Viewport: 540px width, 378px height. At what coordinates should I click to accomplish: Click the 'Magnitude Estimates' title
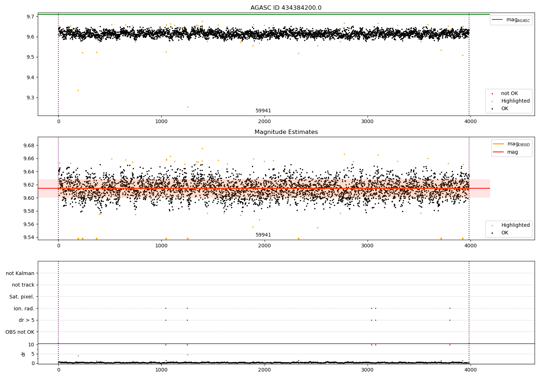pyautogui.click(x=286, y=132)
